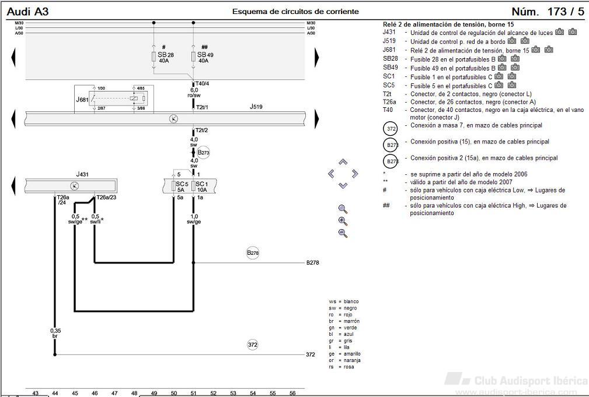
Task: View second photo icon for J681 relay entry
Action: pos(549,50)
